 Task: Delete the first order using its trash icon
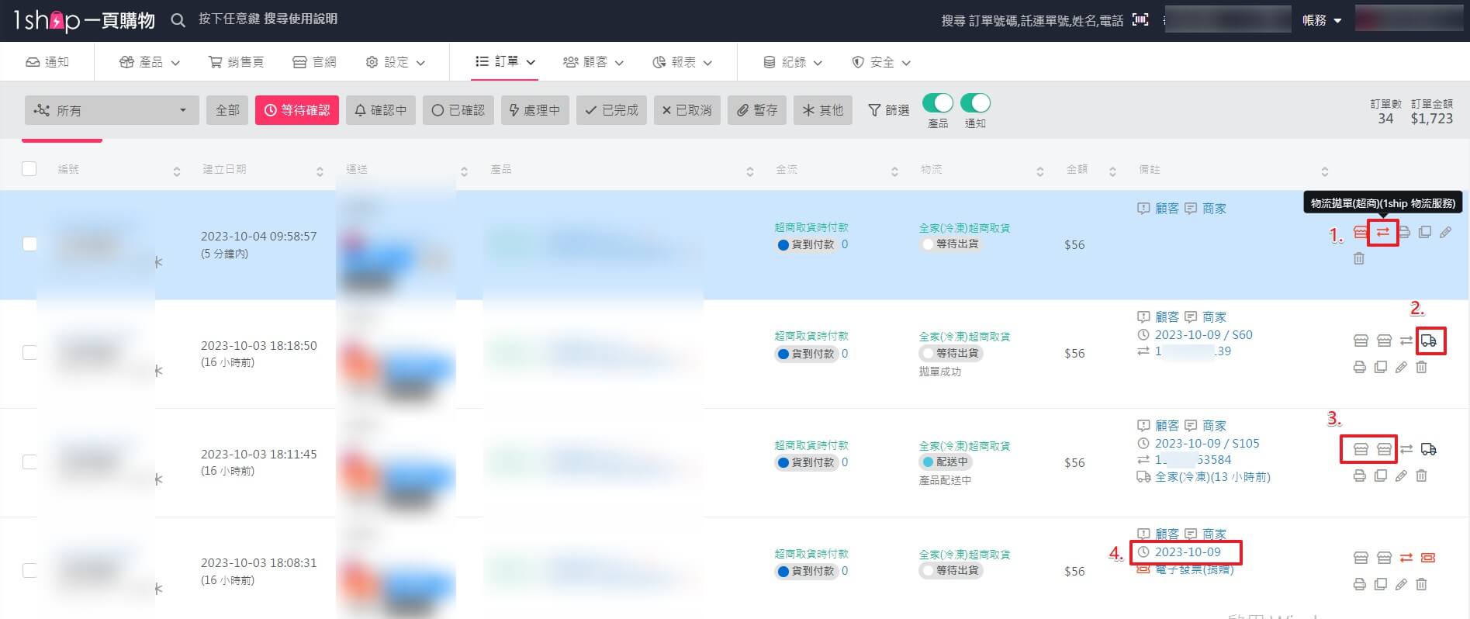point(1358,258)
